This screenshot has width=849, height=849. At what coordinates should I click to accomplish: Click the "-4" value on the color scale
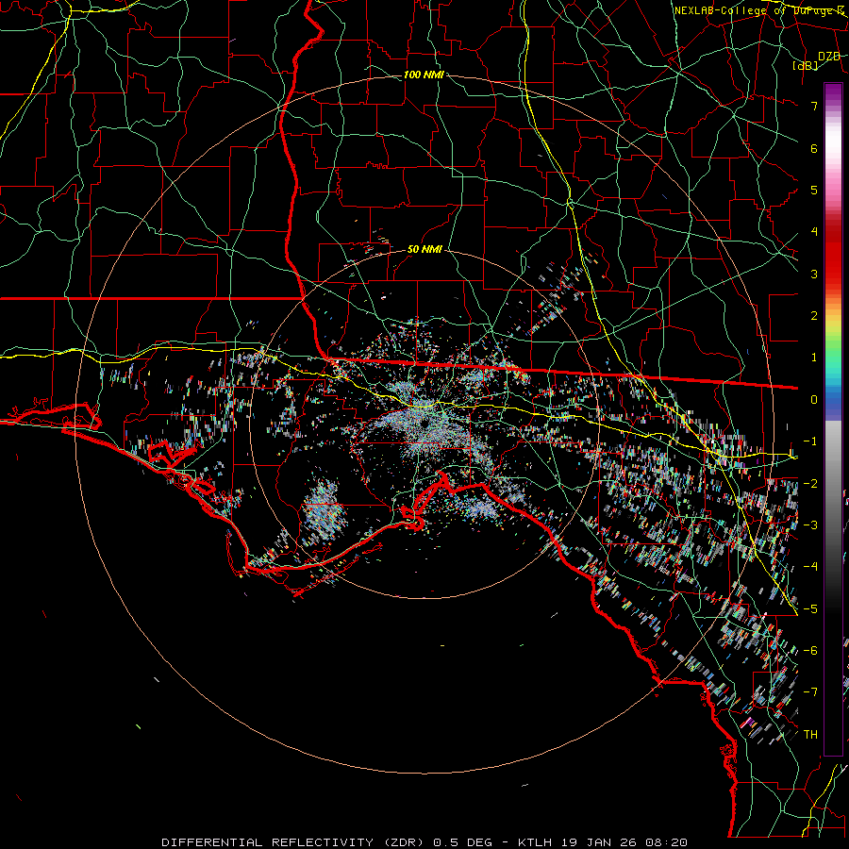point(810,567)
